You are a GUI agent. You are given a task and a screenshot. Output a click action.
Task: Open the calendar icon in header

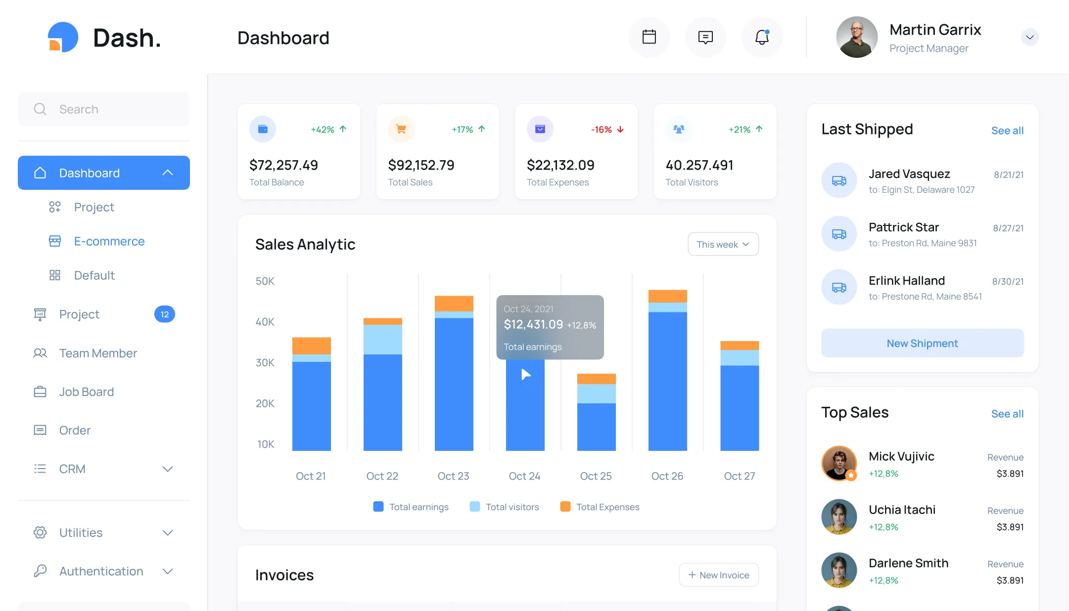point(649,37)
